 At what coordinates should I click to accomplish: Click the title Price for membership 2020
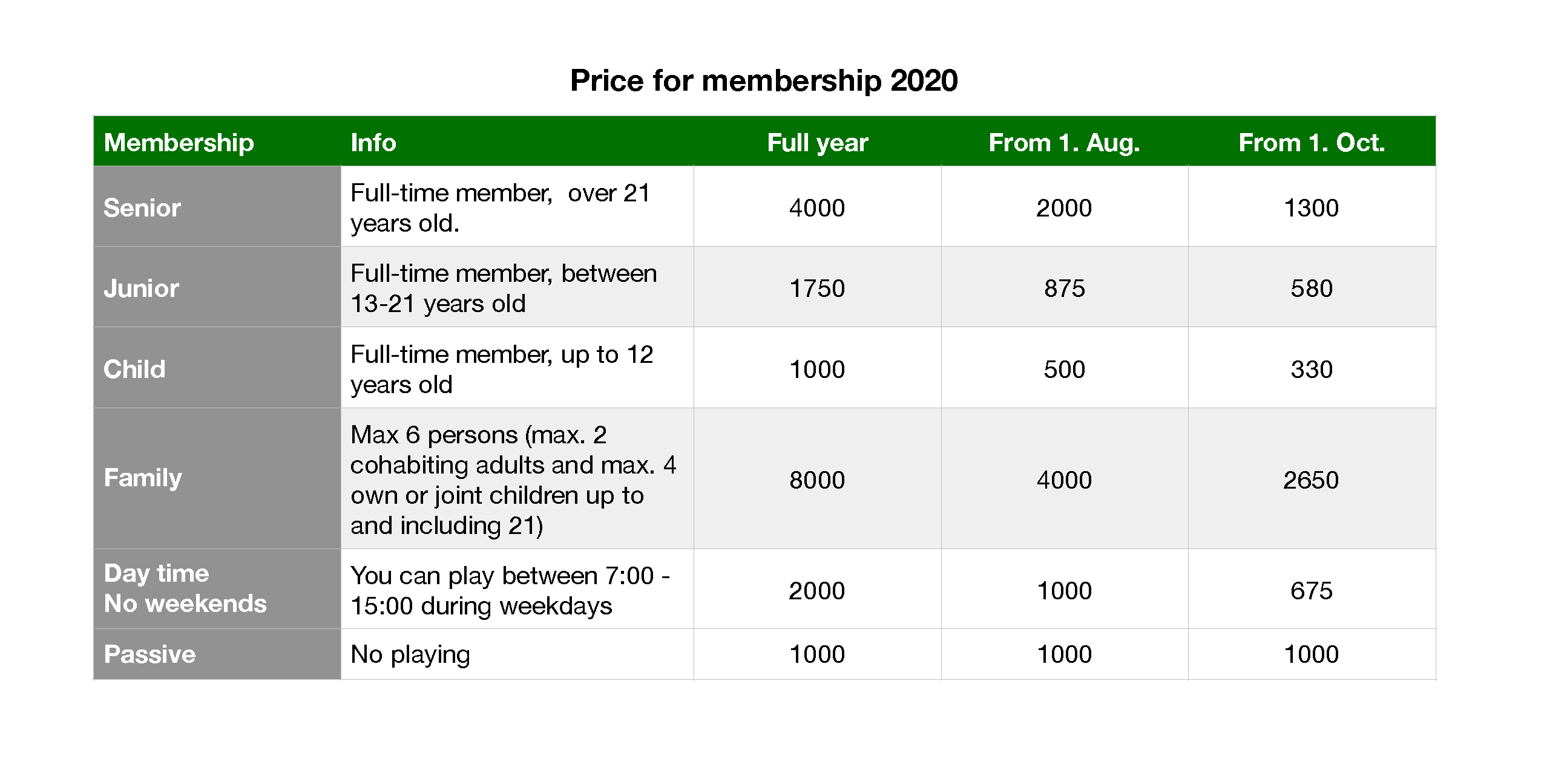[x=764, y=80]
